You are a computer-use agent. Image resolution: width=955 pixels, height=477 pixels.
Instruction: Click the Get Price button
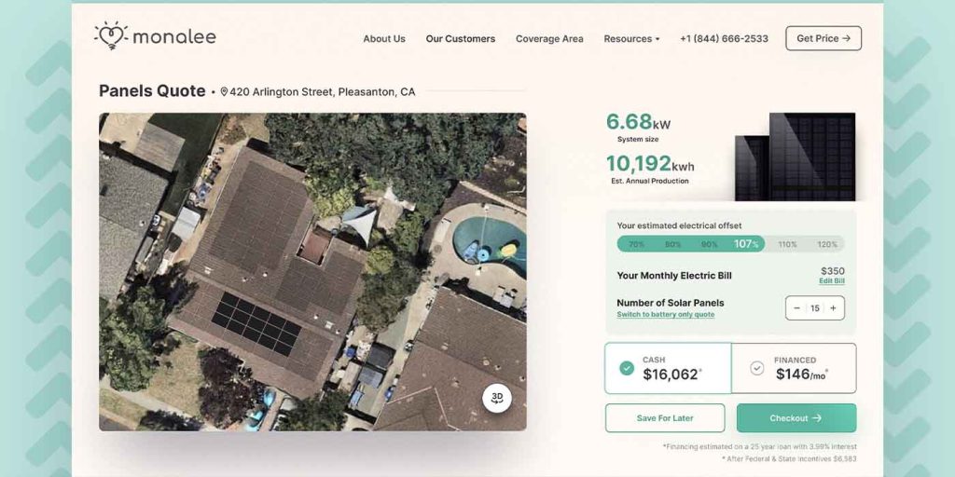(824, 38)
